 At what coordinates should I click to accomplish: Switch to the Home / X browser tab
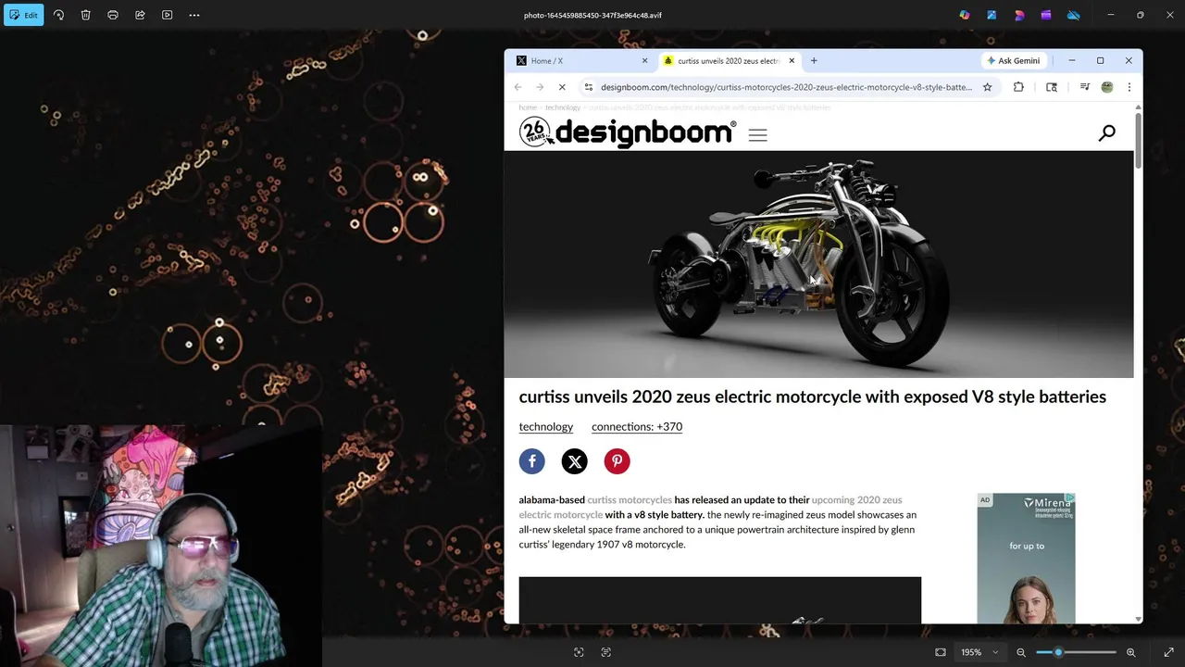[580, 61]
